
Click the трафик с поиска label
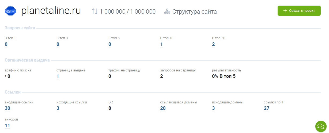[18, 70]
